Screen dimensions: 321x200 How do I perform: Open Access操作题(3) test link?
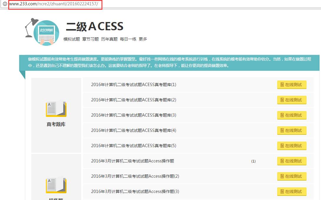point(135,191)
